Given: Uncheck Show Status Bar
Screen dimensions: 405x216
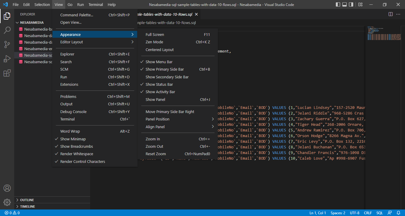Looking at the screenshot, I should click(x=159, y=85).
